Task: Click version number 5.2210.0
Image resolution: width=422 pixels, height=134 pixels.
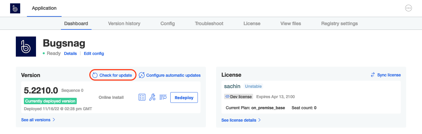Action: pos(41,90)
